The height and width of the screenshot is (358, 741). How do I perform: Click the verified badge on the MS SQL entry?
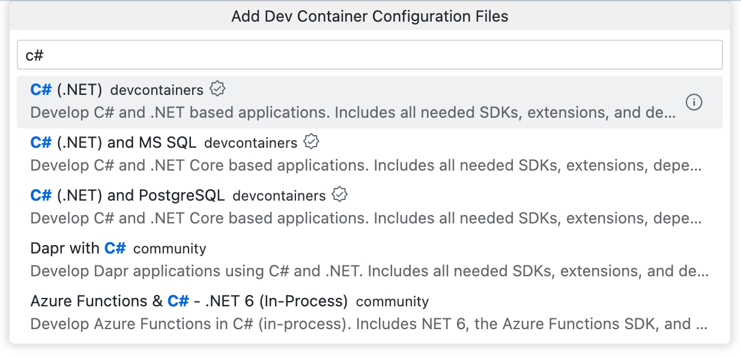pos(312,141)
